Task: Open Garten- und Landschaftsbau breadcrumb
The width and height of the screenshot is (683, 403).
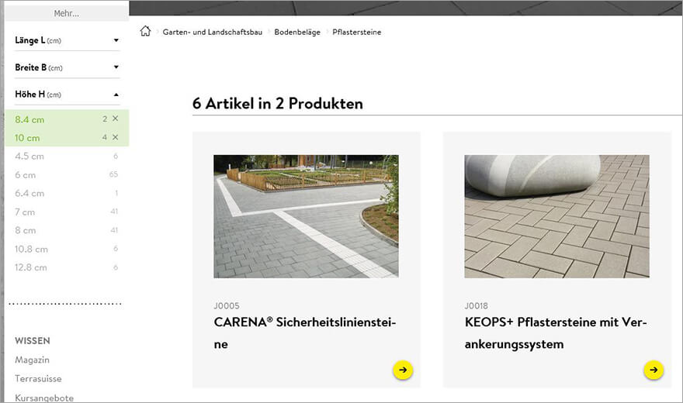Action: [213, 32]
